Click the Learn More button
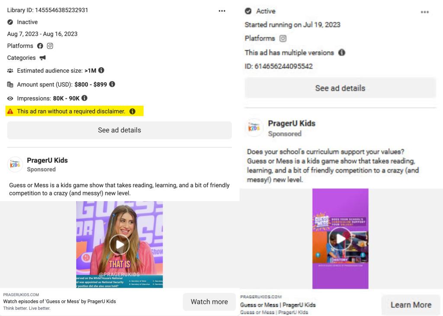The height and width of the screenshot is (316, 443). pos(411,305)
